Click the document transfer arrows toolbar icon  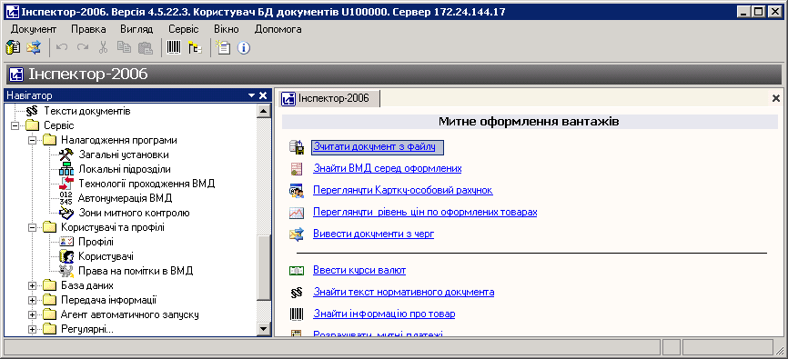33,47
